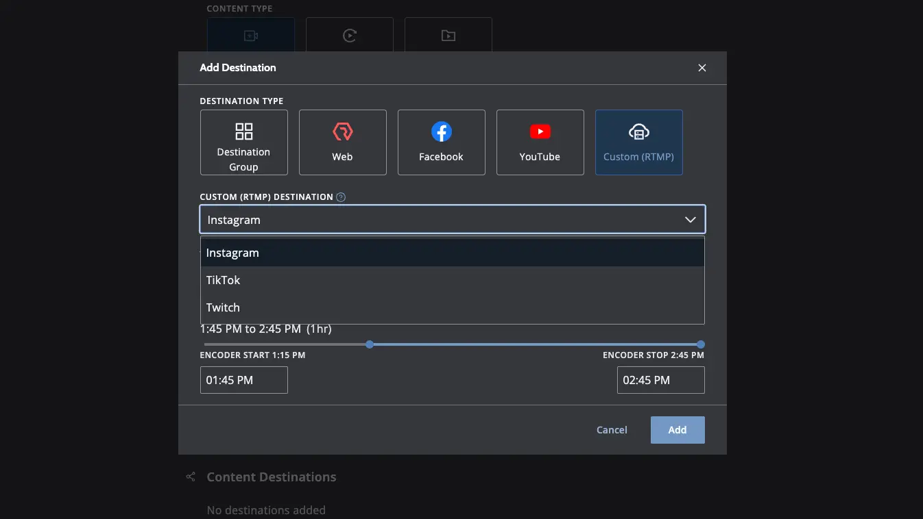Click the No destinations added text
The image size is (923, 519).
click(x=266, y=510)
